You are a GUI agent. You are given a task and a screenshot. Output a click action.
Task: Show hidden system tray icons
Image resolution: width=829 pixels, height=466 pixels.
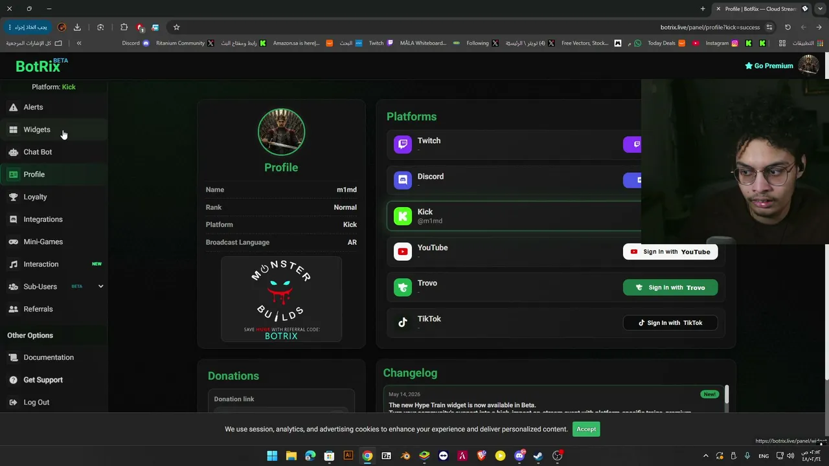(x=706, y=456)
